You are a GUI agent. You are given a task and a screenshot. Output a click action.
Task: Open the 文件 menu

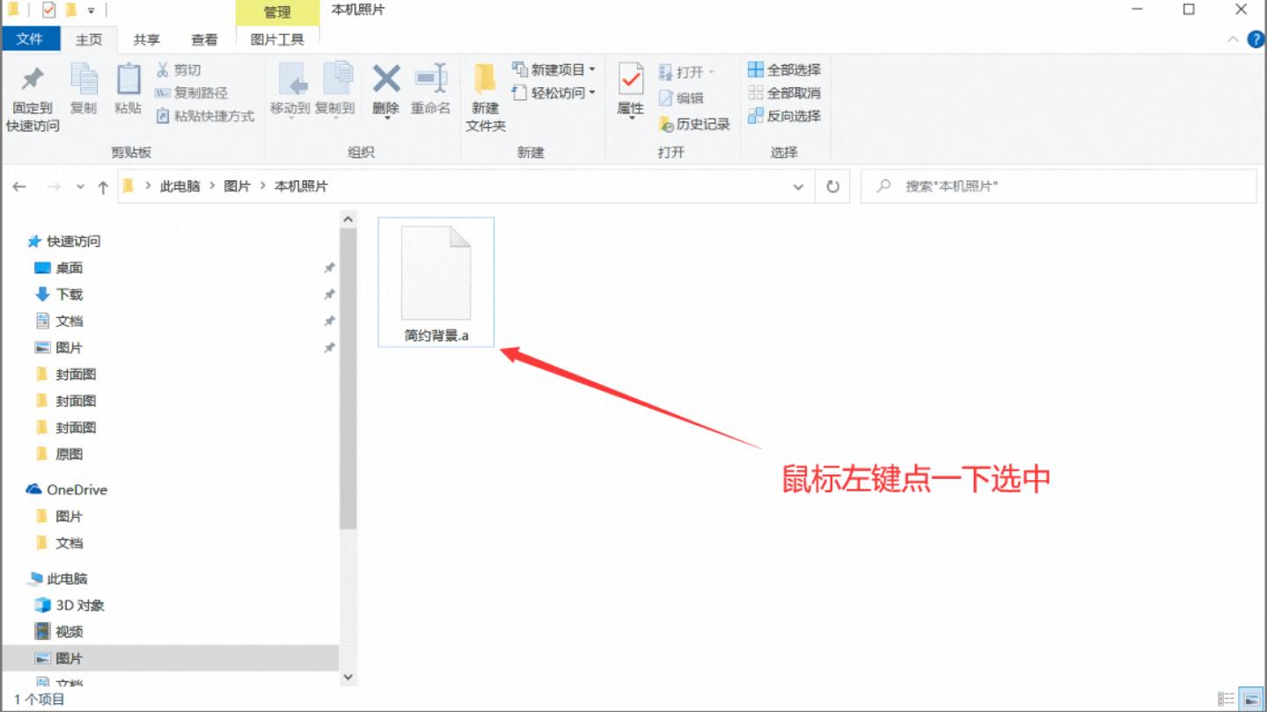point(31,39)
